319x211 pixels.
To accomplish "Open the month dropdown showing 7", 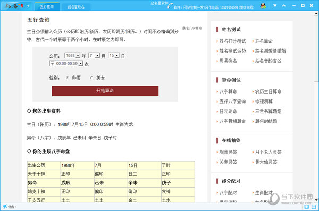I will point(94,56).
